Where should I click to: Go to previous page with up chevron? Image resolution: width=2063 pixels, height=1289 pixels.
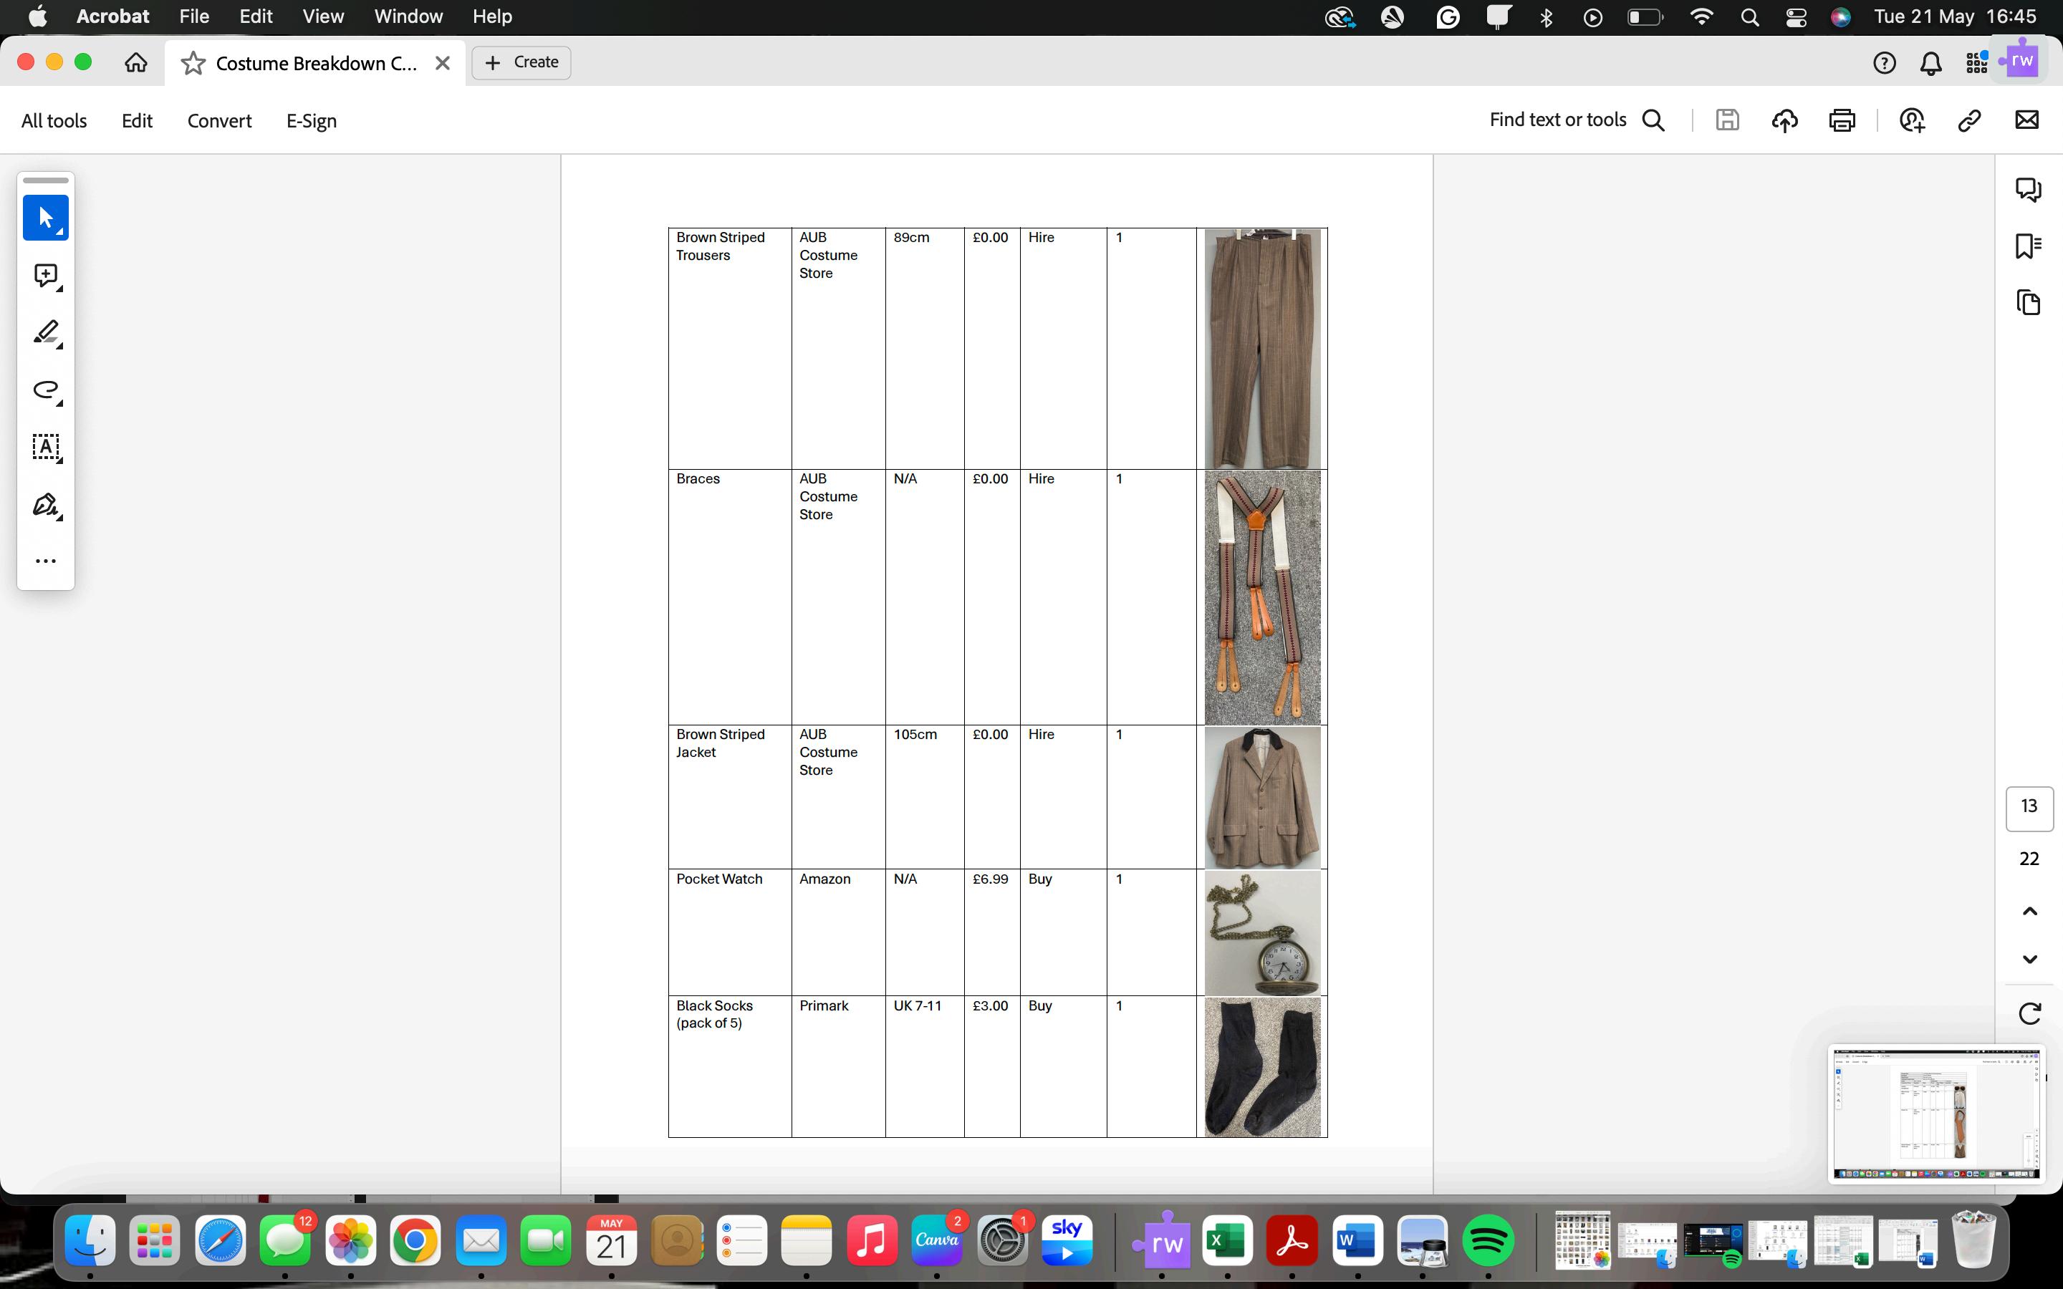2029,912
